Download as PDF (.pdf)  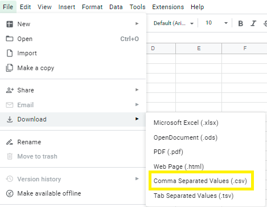[206, 152]
